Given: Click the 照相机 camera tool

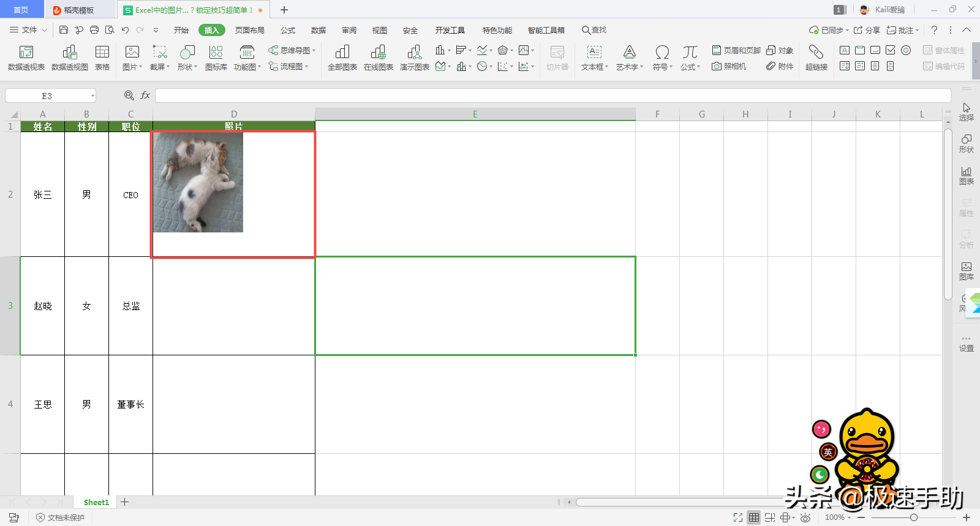Looking at the screenshot, I should point(729,66).
